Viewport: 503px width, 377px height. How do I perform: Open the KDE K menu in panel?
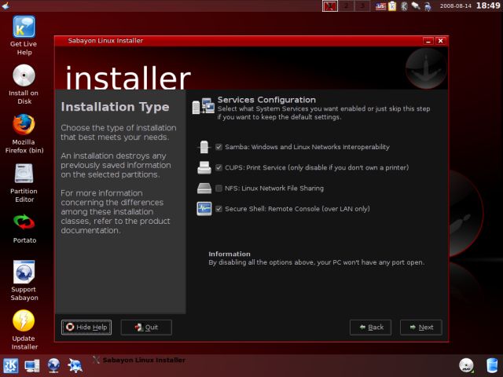pyautogui.click(x=11, y=365)
